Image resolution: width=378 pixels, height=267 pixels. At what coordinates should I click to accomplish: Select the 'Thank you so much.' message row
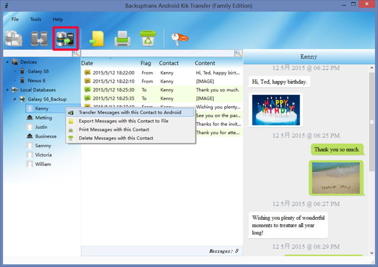[162, 89]
